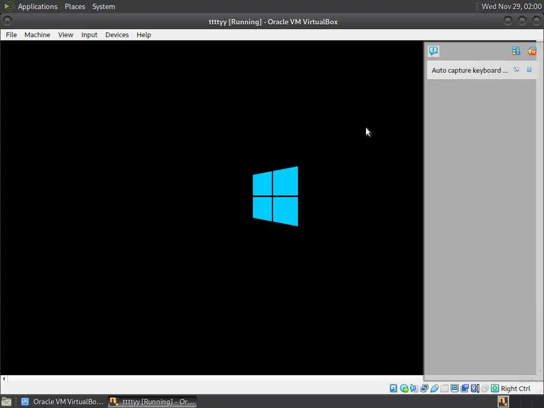Image resolution: width=544 pixels, height=408 pixels.
Task: Click the display settings status icon
Action: (x=455, y=388)
